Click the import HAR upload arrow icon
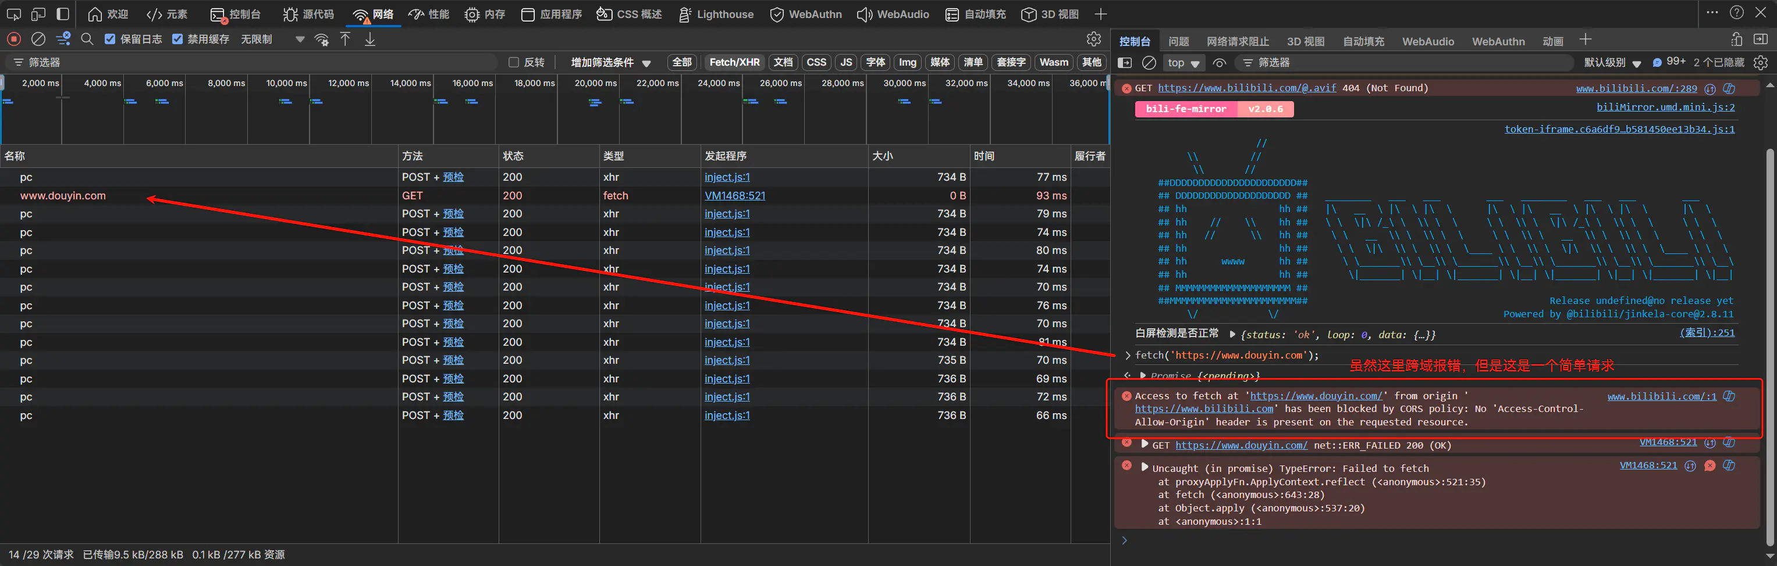Image resolution: width=1777 pixels, height=566 pixels. click(x=346, y=40)
